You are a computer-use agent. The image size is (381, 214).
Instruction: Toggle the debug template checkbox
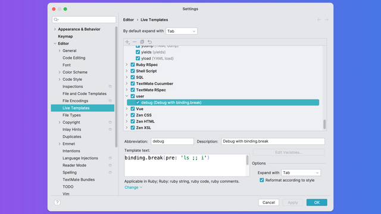(138, 103)
